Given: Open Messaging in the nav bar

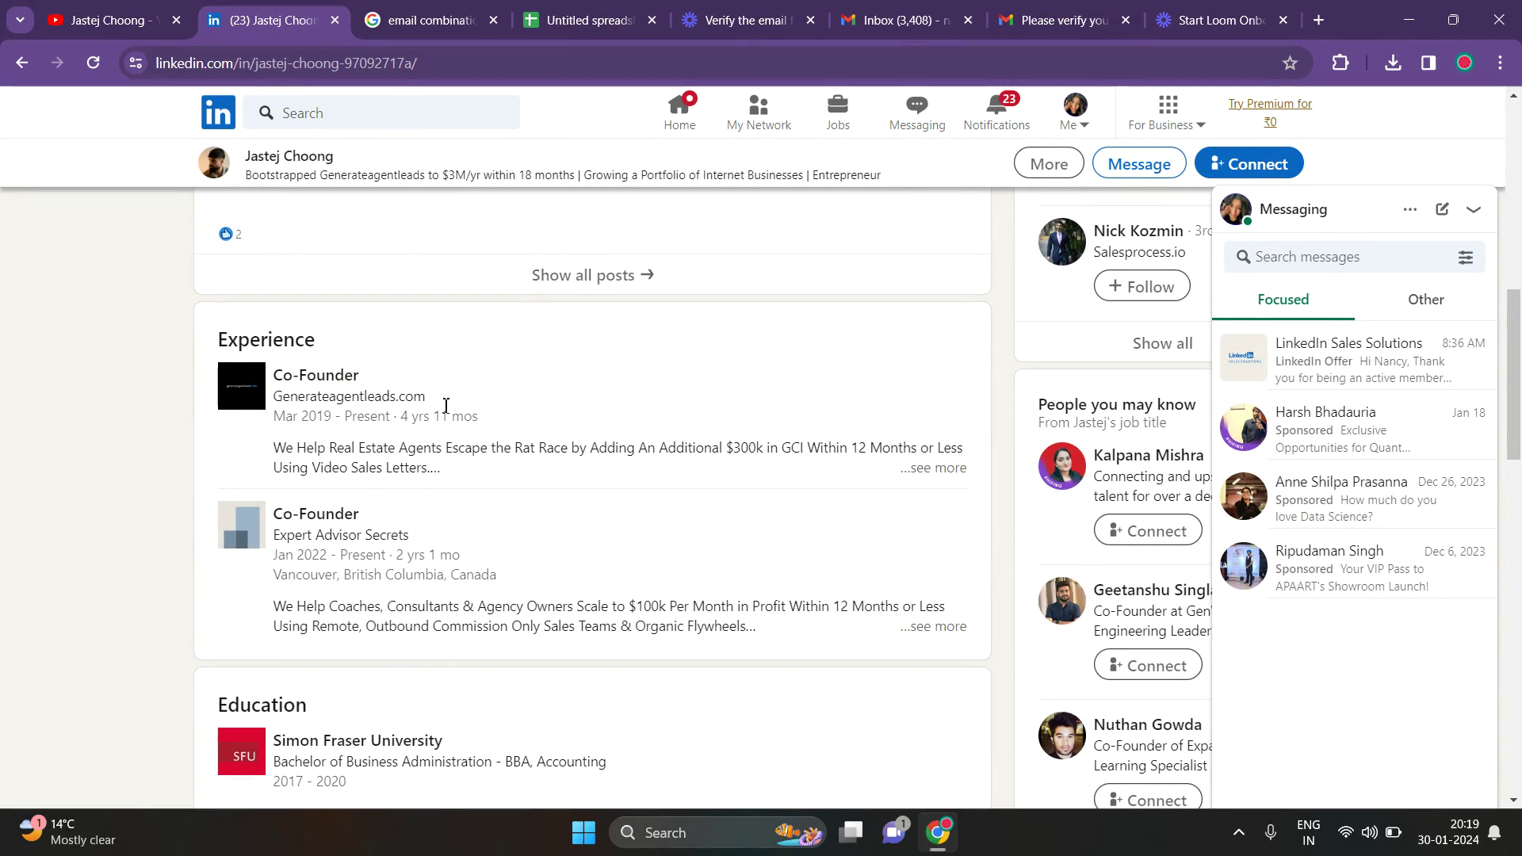Looking at the screenshot, I should tap(917, 112).
